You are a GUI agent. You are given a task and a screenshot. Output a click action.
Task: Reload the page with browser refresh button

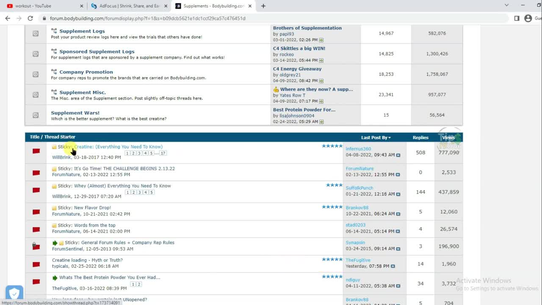[x=30, y=18]
